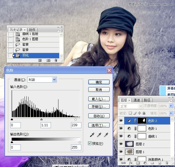Click input black point slider triangle
Image resolution: width=175 pixels, height=167 pixels.
click(12, 119)
